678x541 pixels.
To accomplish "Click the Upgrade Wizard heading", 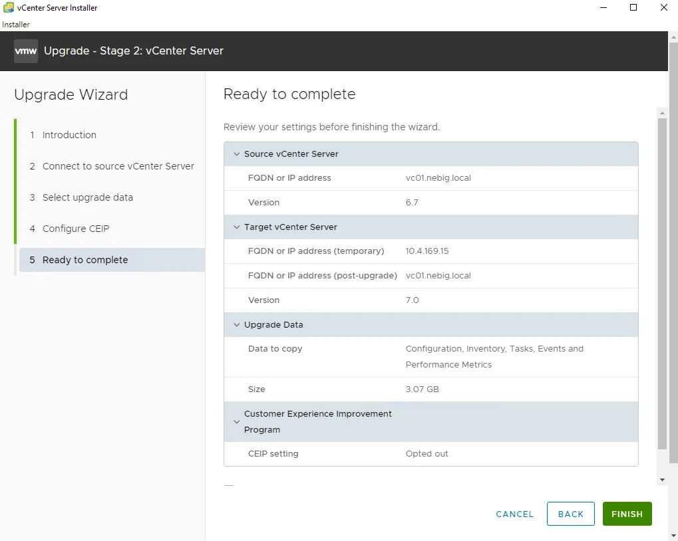I will tap(71, 94).
